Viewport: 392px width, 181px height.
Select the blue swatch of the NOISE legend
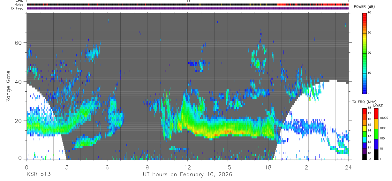(x=376, y=144)
